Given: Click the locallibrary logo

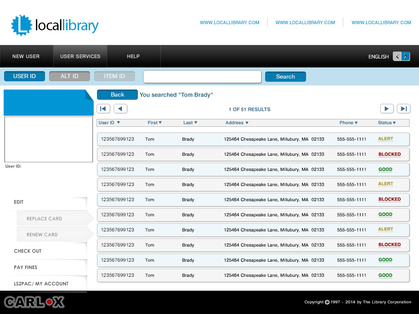Looking at the screenshot, I should coord(55,25).
